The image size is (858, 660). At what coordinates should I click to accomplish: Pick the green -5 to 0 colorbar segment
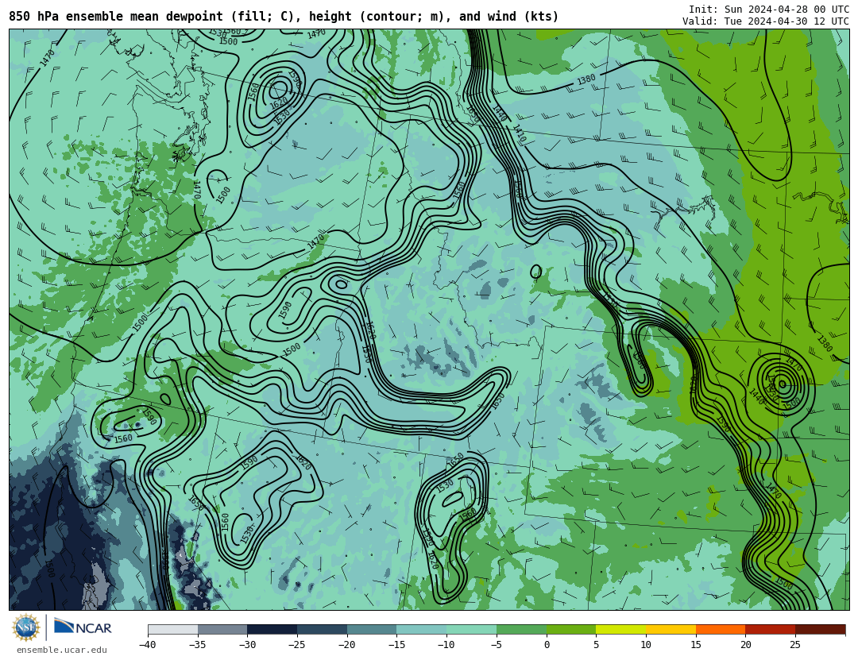521,630
